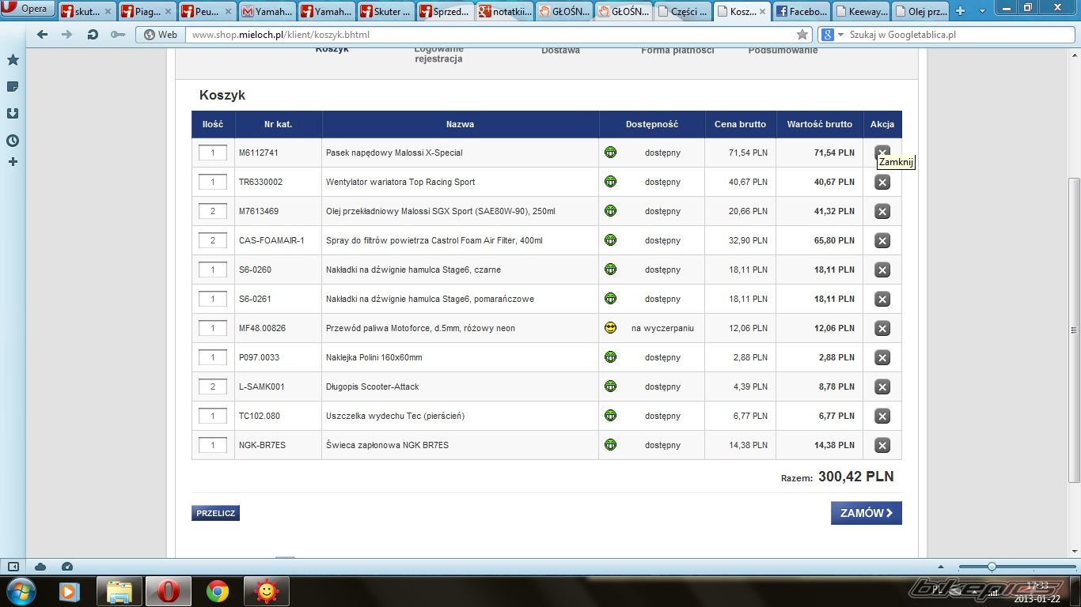Image resolution: width=1081 pixels, height=607 pixels.
Task: Open the Opera main menu
Action: coord(26,9)
